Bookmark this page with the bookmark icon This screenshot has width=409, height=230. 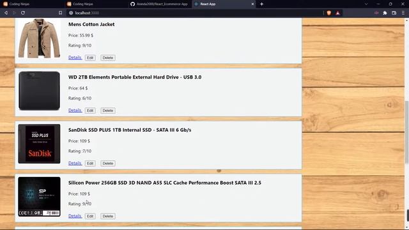tap(60, 13)
